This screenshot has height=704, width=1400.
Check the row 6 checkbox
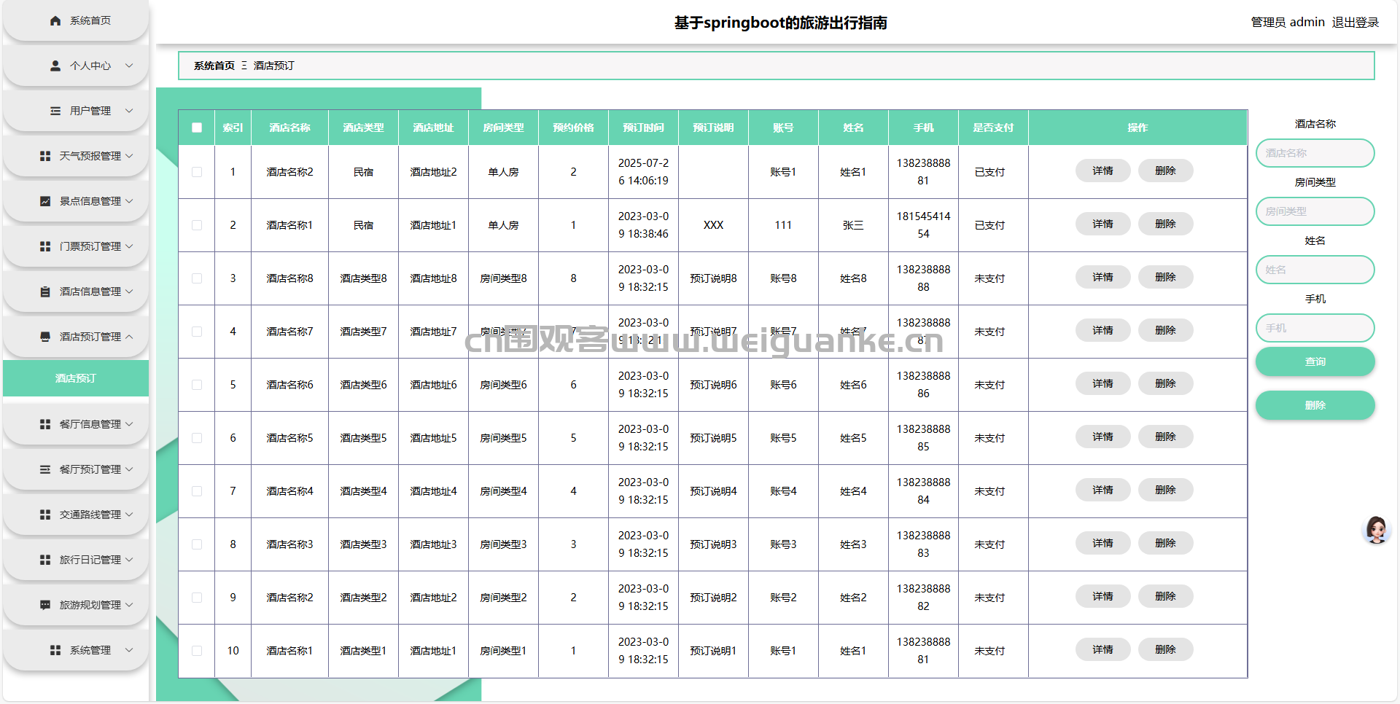pyautogui.click(x=197, y=438)
